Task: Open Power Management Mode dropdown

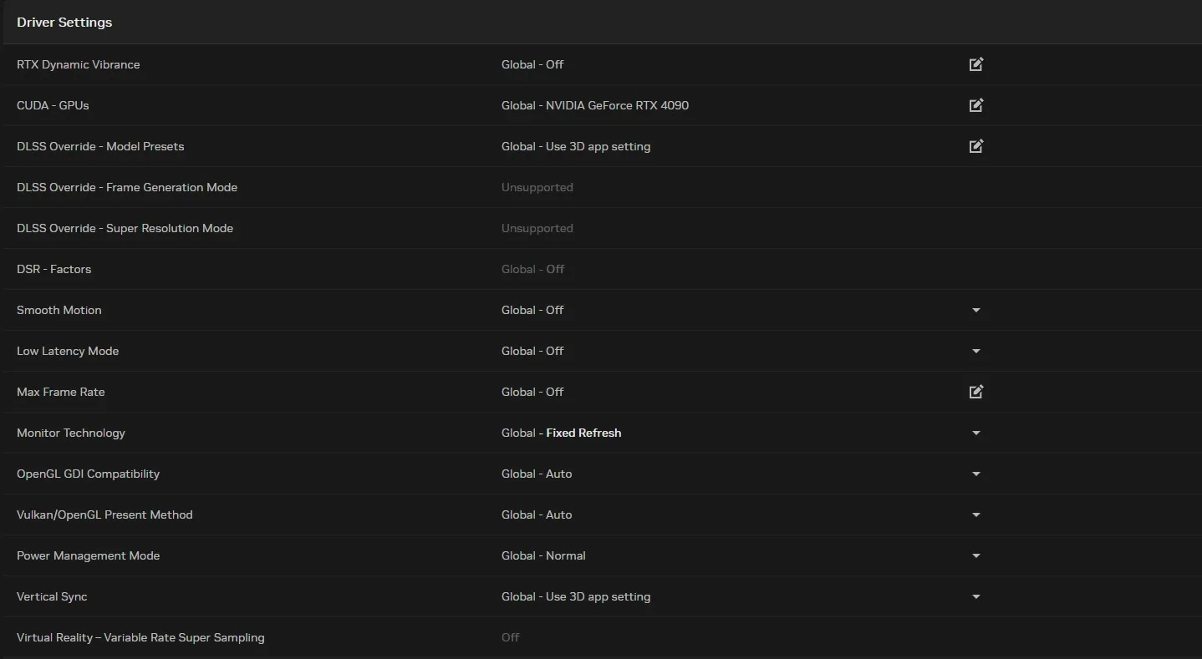Action: 975,555
